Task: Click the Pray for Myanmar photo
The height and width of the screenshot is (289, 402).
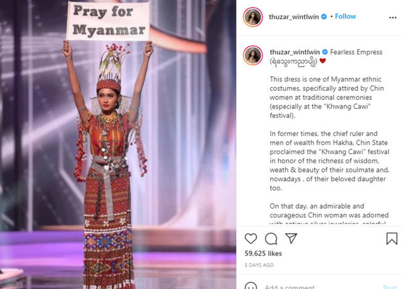Action: [118, 144]
